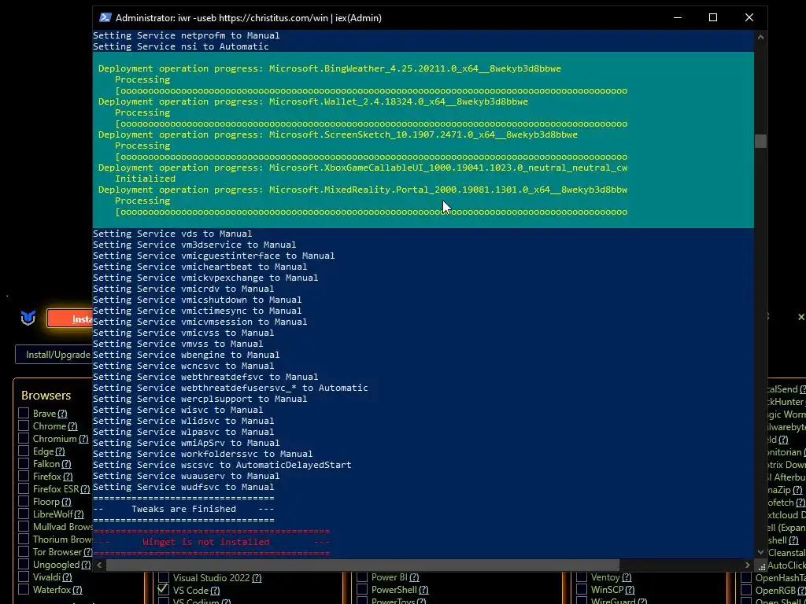Image resolution: width=806 pixels, height=604 pixels.
Task: Check the Falkon checkbox
Action: click(x=24, y=463)
